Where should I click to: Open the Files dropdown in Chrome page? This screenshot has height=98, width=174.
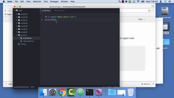click(x=142, y=19)
